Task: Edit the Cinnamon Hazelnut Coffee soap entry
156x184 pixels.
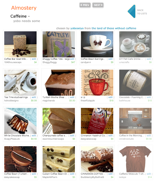Action: click(110, 135)
